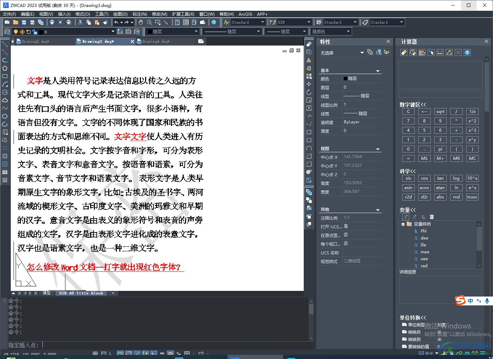The width and height of the screenshot is (493, 359).
Task: Select the Pan hand tool
Action: click(x=141, y=22)
